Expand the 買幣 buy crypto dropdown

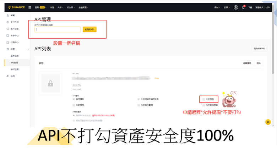pos(40,7)
